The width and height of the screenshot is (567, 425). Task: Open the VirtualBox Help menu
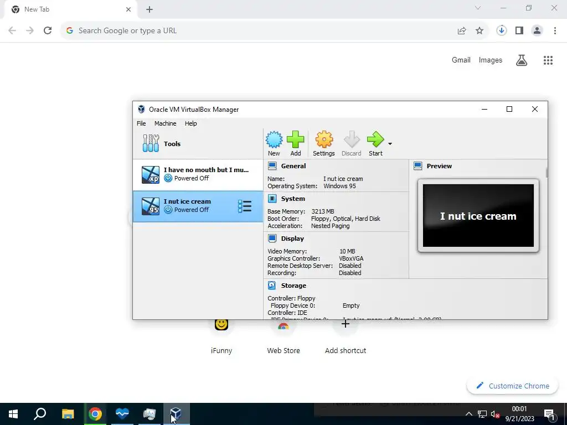point(190,123)
